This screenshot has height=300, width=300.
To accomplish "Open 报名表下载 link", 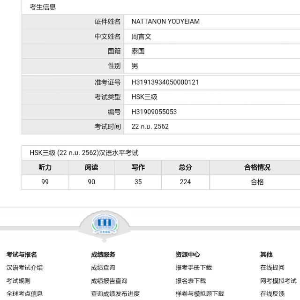I will [191, 281].
